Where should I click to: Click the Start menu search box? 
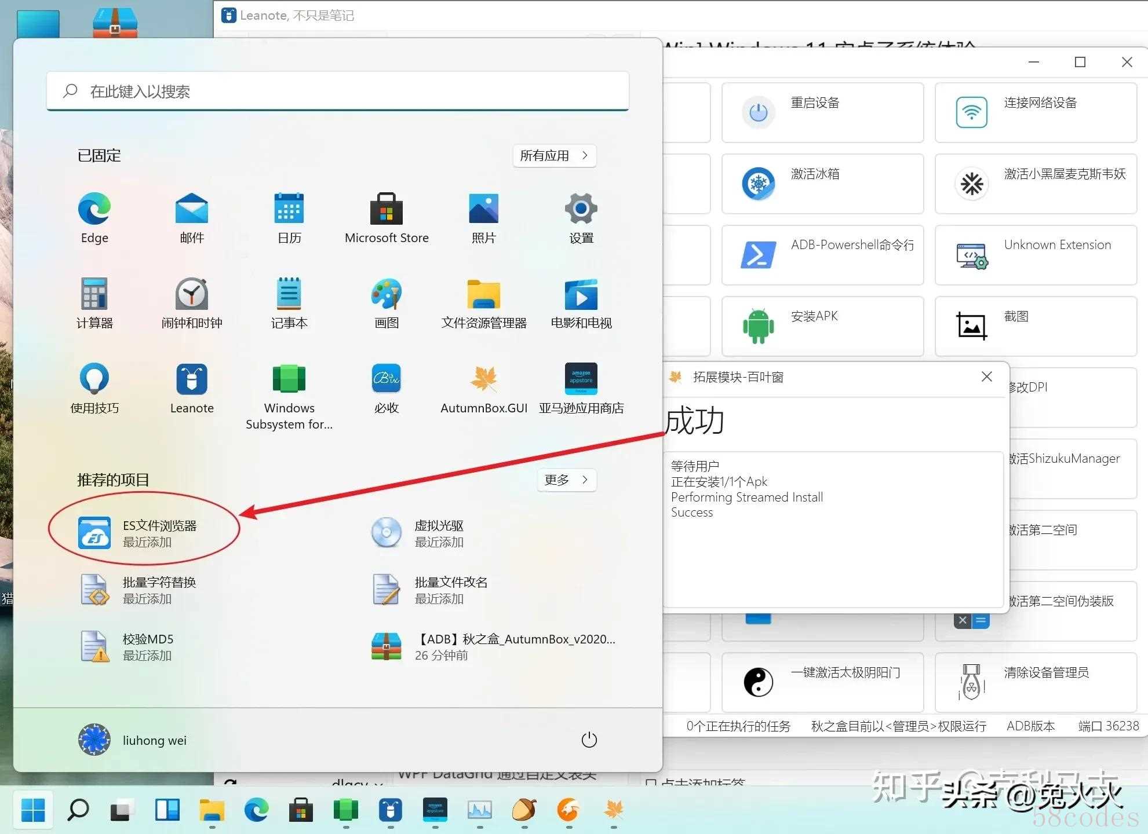[x=338, y=91]
